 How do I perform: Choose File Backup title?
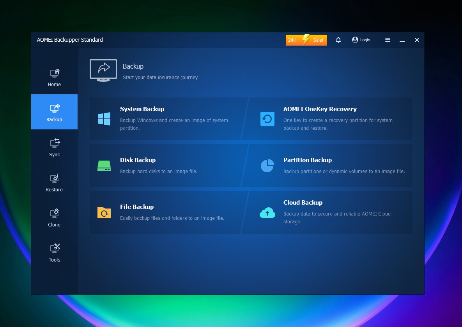(x=137, y=207)
